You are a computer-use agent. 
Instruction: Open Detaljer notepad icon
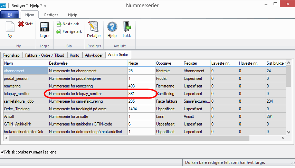pyautogui.click(x=94, y=28)
